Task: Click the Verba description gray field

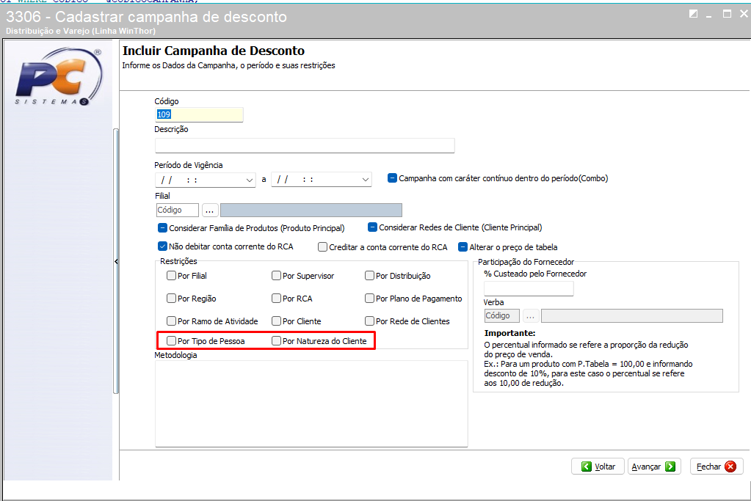Action: (632, 316)
